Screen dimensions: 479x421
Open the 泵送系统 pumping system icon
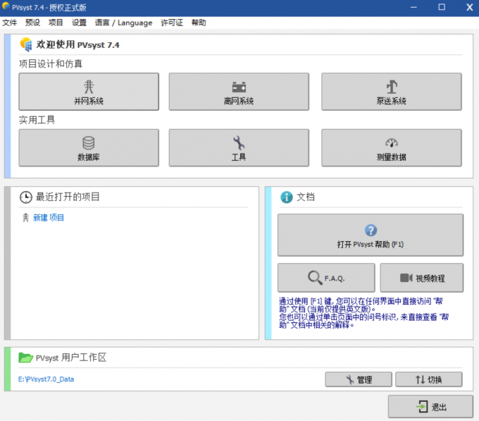pos(392,87)
